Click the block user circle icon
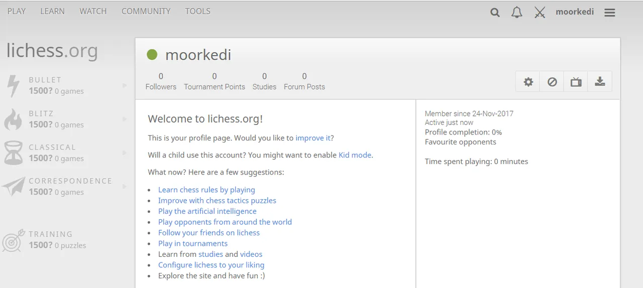643x288 pixels. [552, 82]
